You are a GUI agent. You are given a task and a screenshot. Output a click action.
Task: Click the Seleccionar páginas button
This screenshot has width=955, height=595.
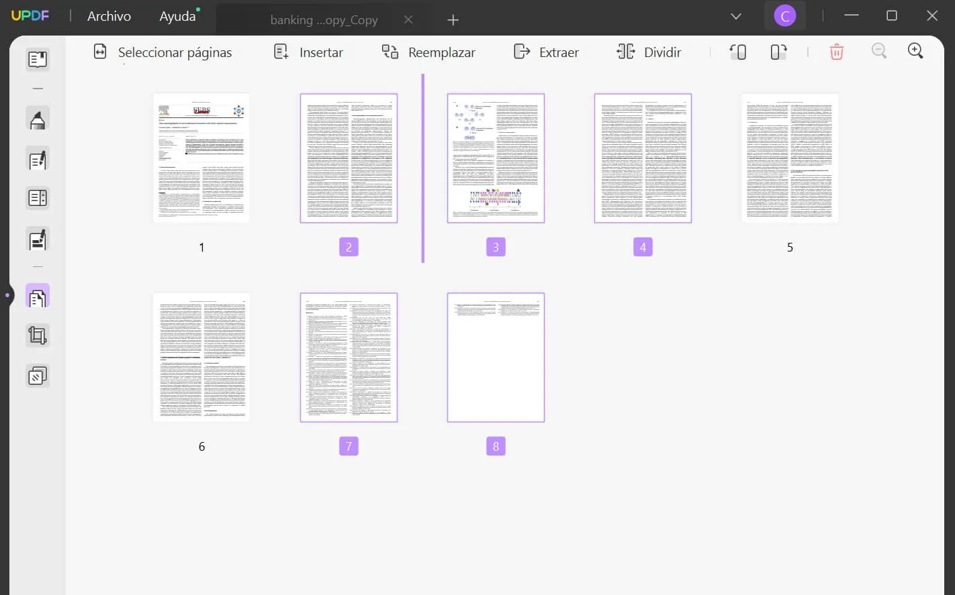tap(163, 52)
